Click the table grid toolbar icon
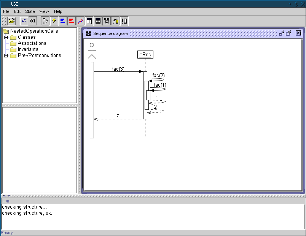 [98, 21]
